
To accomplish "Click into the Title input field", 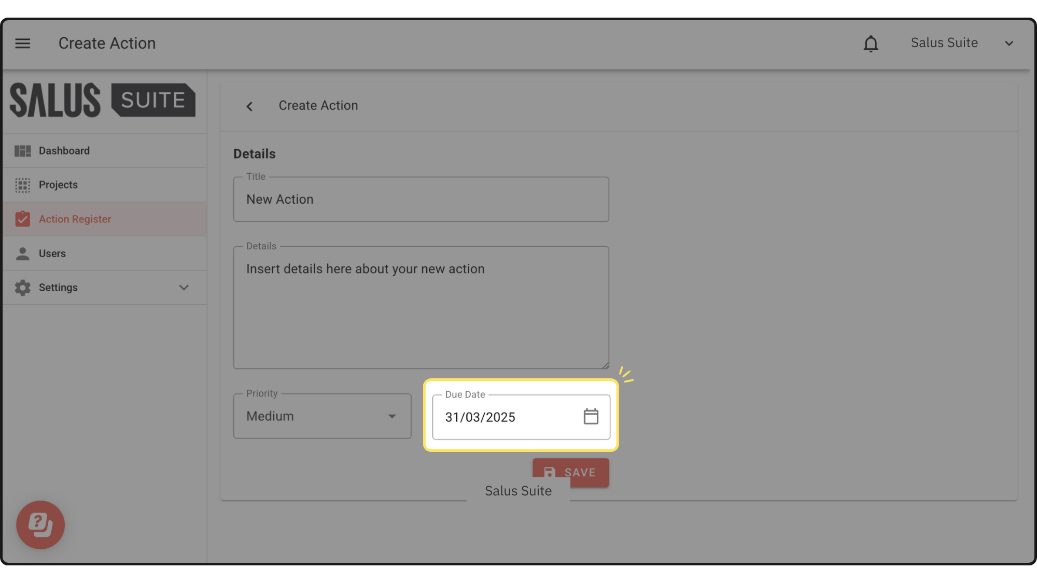I will 421,200.
